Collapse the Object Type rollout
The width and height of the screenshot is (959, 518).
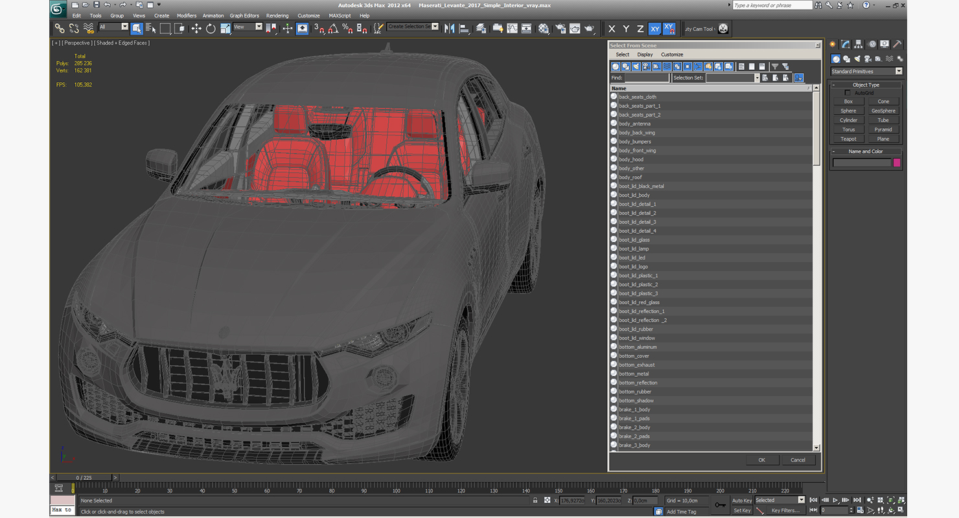tap(866, 85)
